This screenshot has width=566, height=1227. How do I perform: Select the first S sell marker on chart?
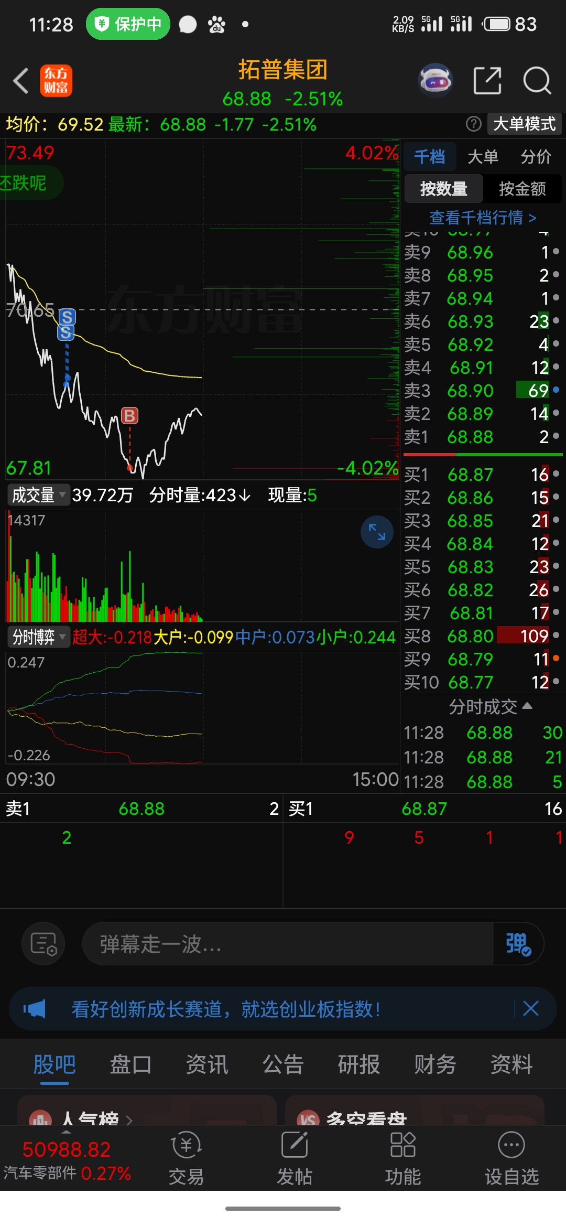pyautogui.click(x=67, y=317)
